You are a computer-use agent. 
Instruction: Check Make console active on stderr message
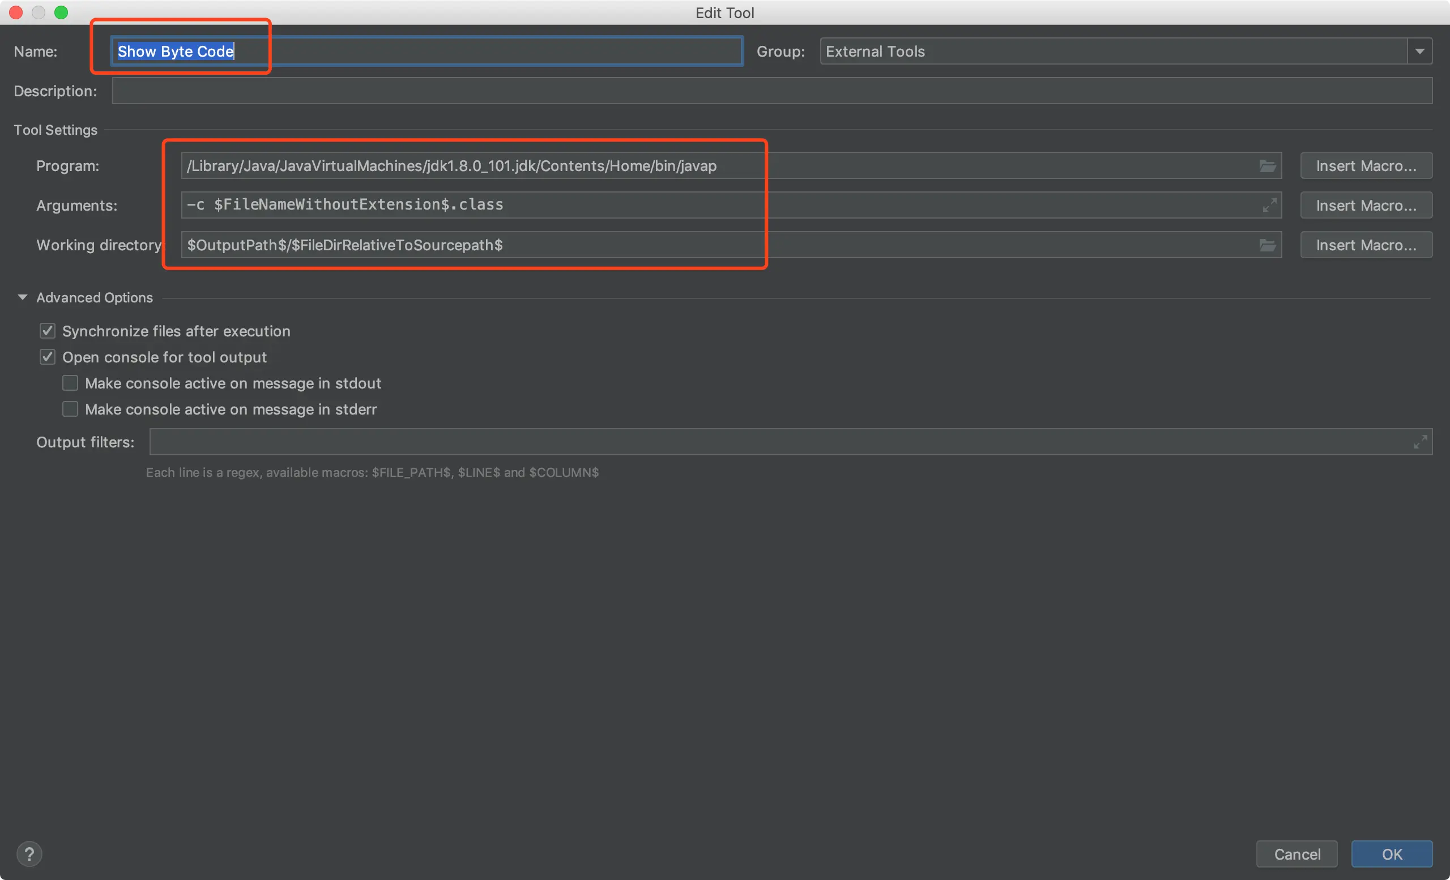point(70,409)
